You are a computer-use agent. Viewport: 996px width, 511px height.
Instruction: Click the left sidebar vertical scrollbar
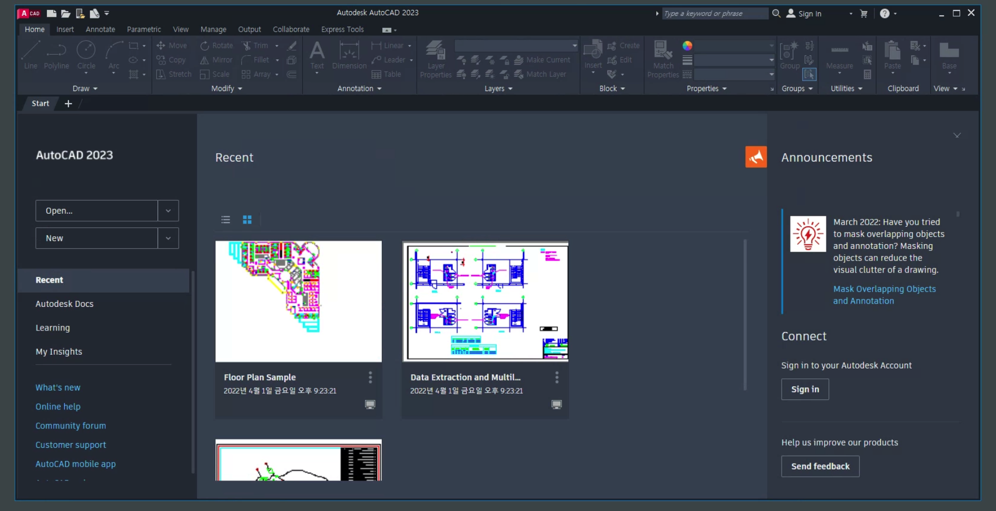coord(193,372)
